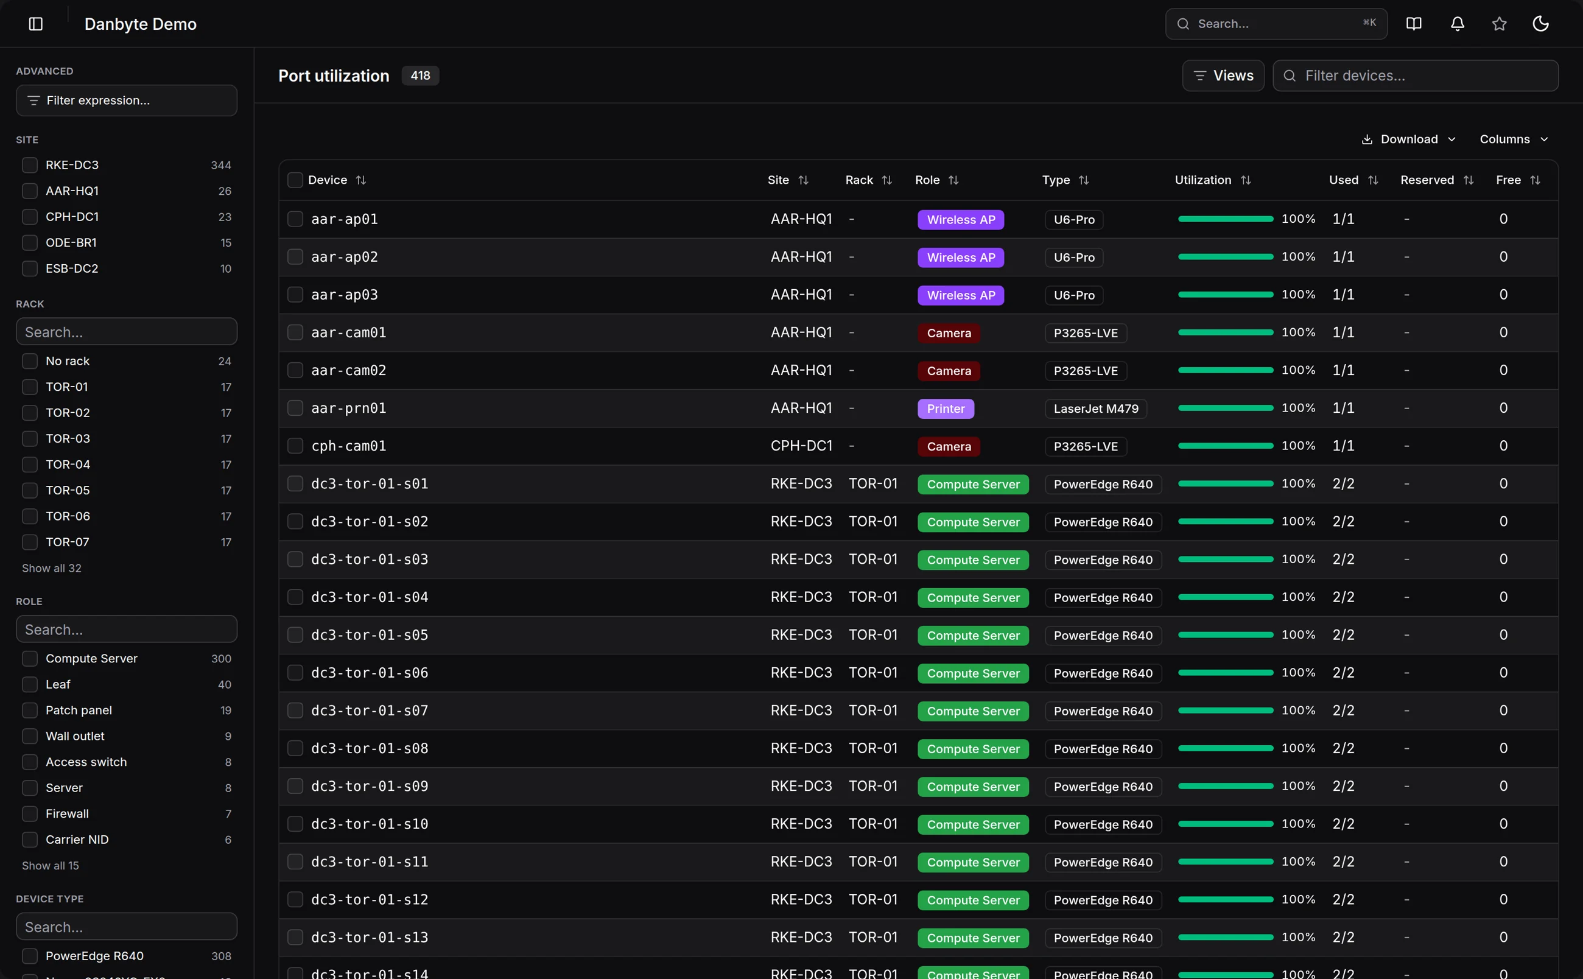Sort by Role column arrows

click(953, 180)
